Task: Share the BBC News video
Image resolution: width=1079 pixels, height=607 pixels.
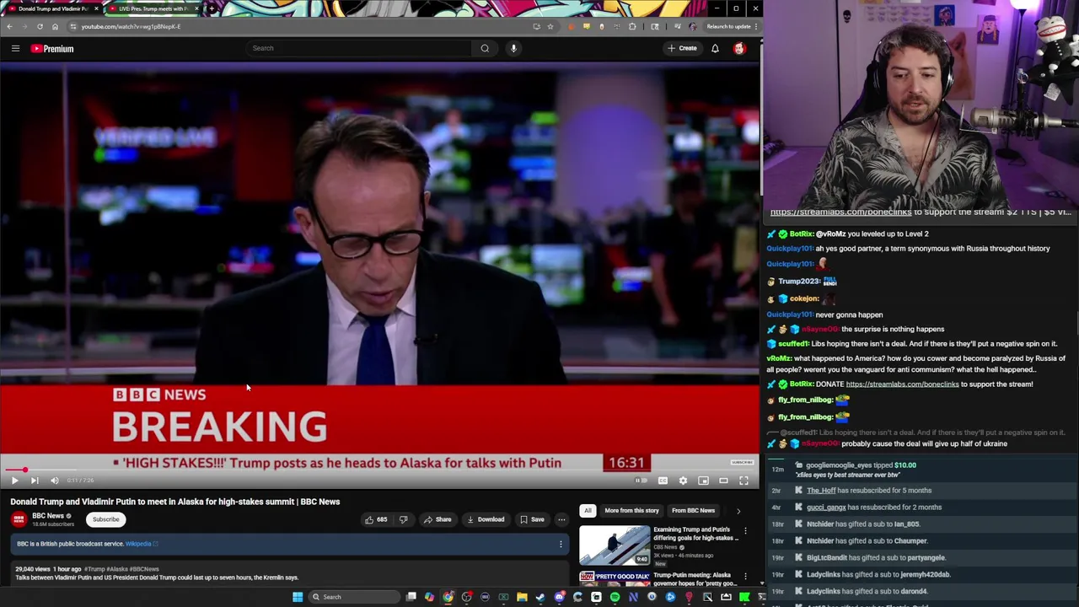Action: click(x=438, y=519)
